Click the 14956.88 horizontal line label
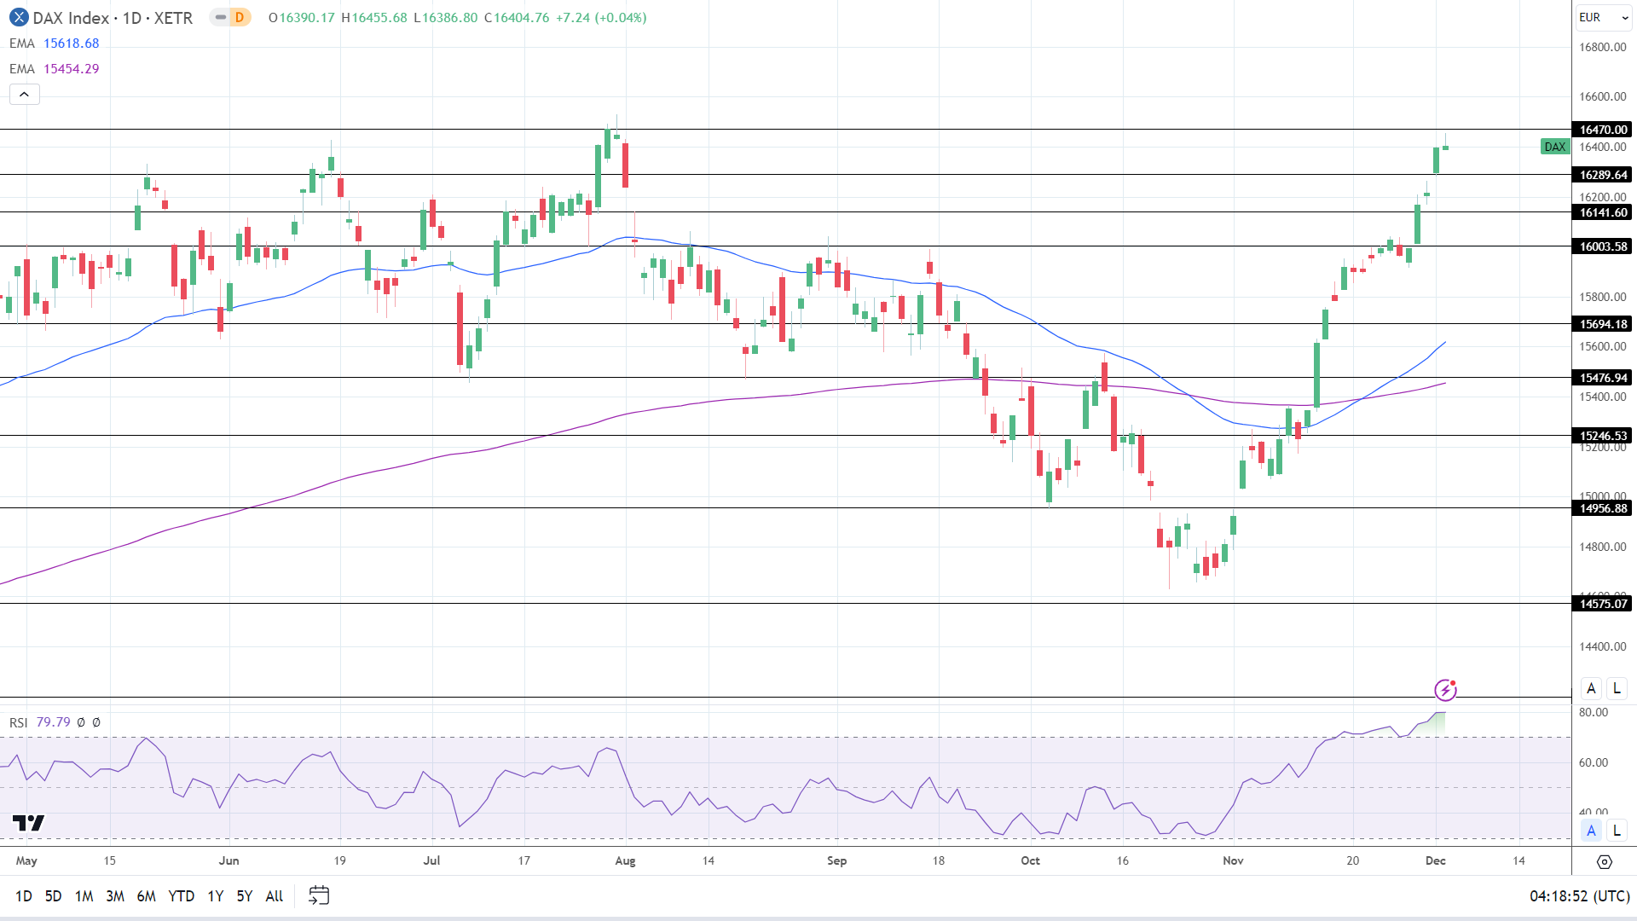 1603,508
